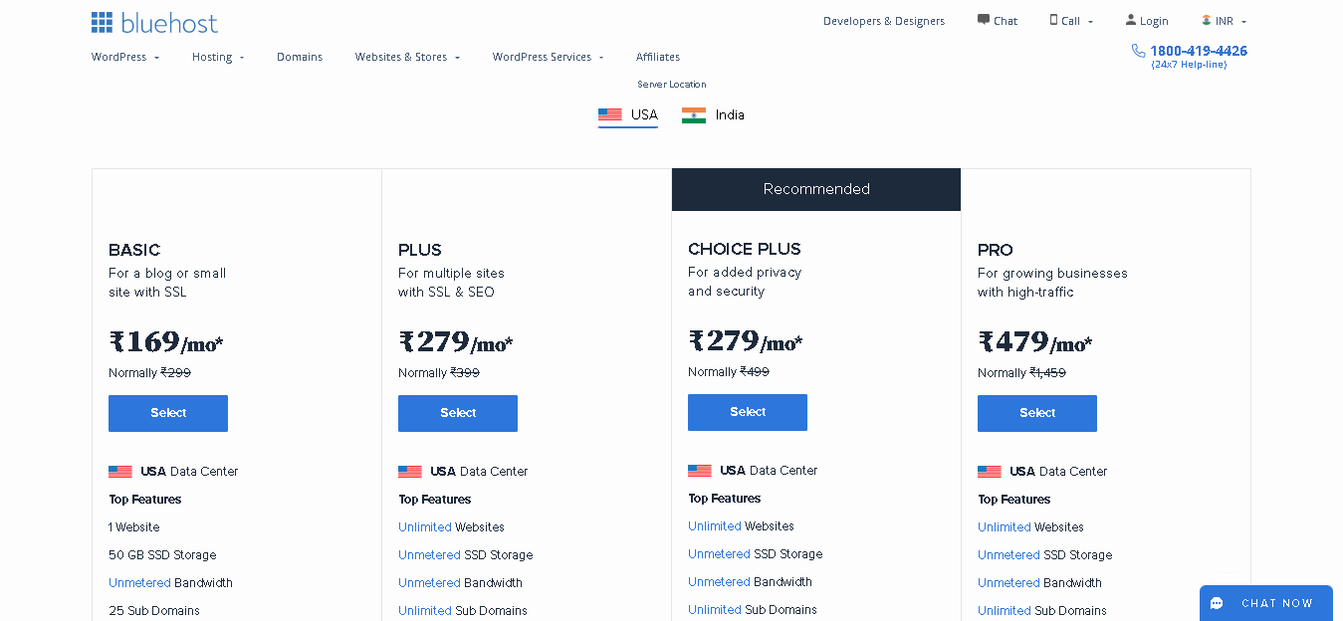Expand WordPress Services dropdown

548,57
